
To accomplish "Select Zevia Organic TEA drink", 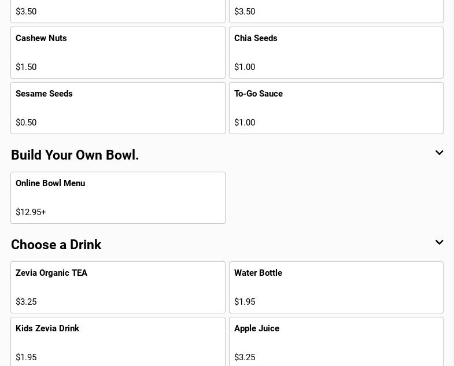I will pos(117,287).
